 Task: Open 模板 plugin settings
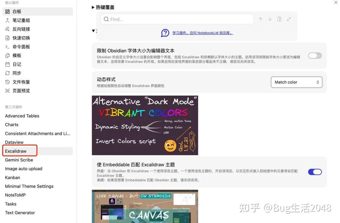pos(38,55)
